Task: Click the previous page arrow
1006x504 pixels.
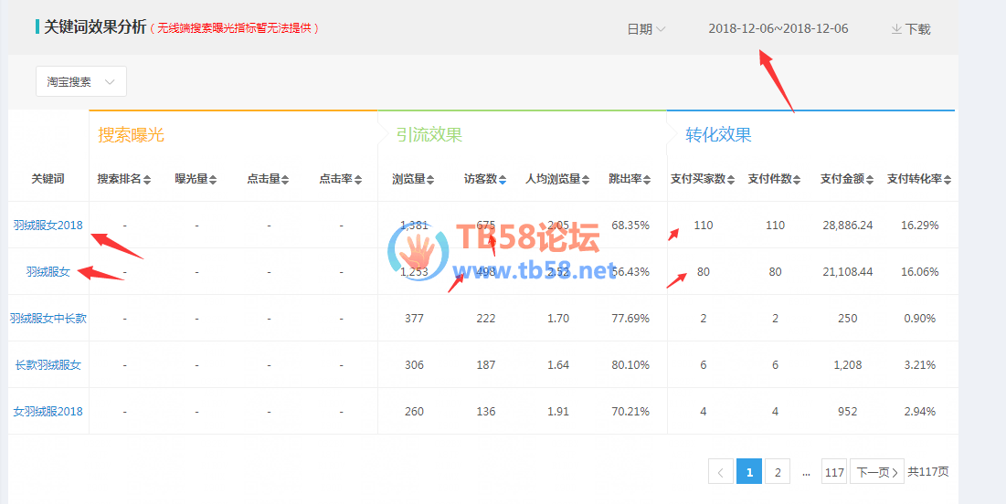Action: tap(720, 472)
